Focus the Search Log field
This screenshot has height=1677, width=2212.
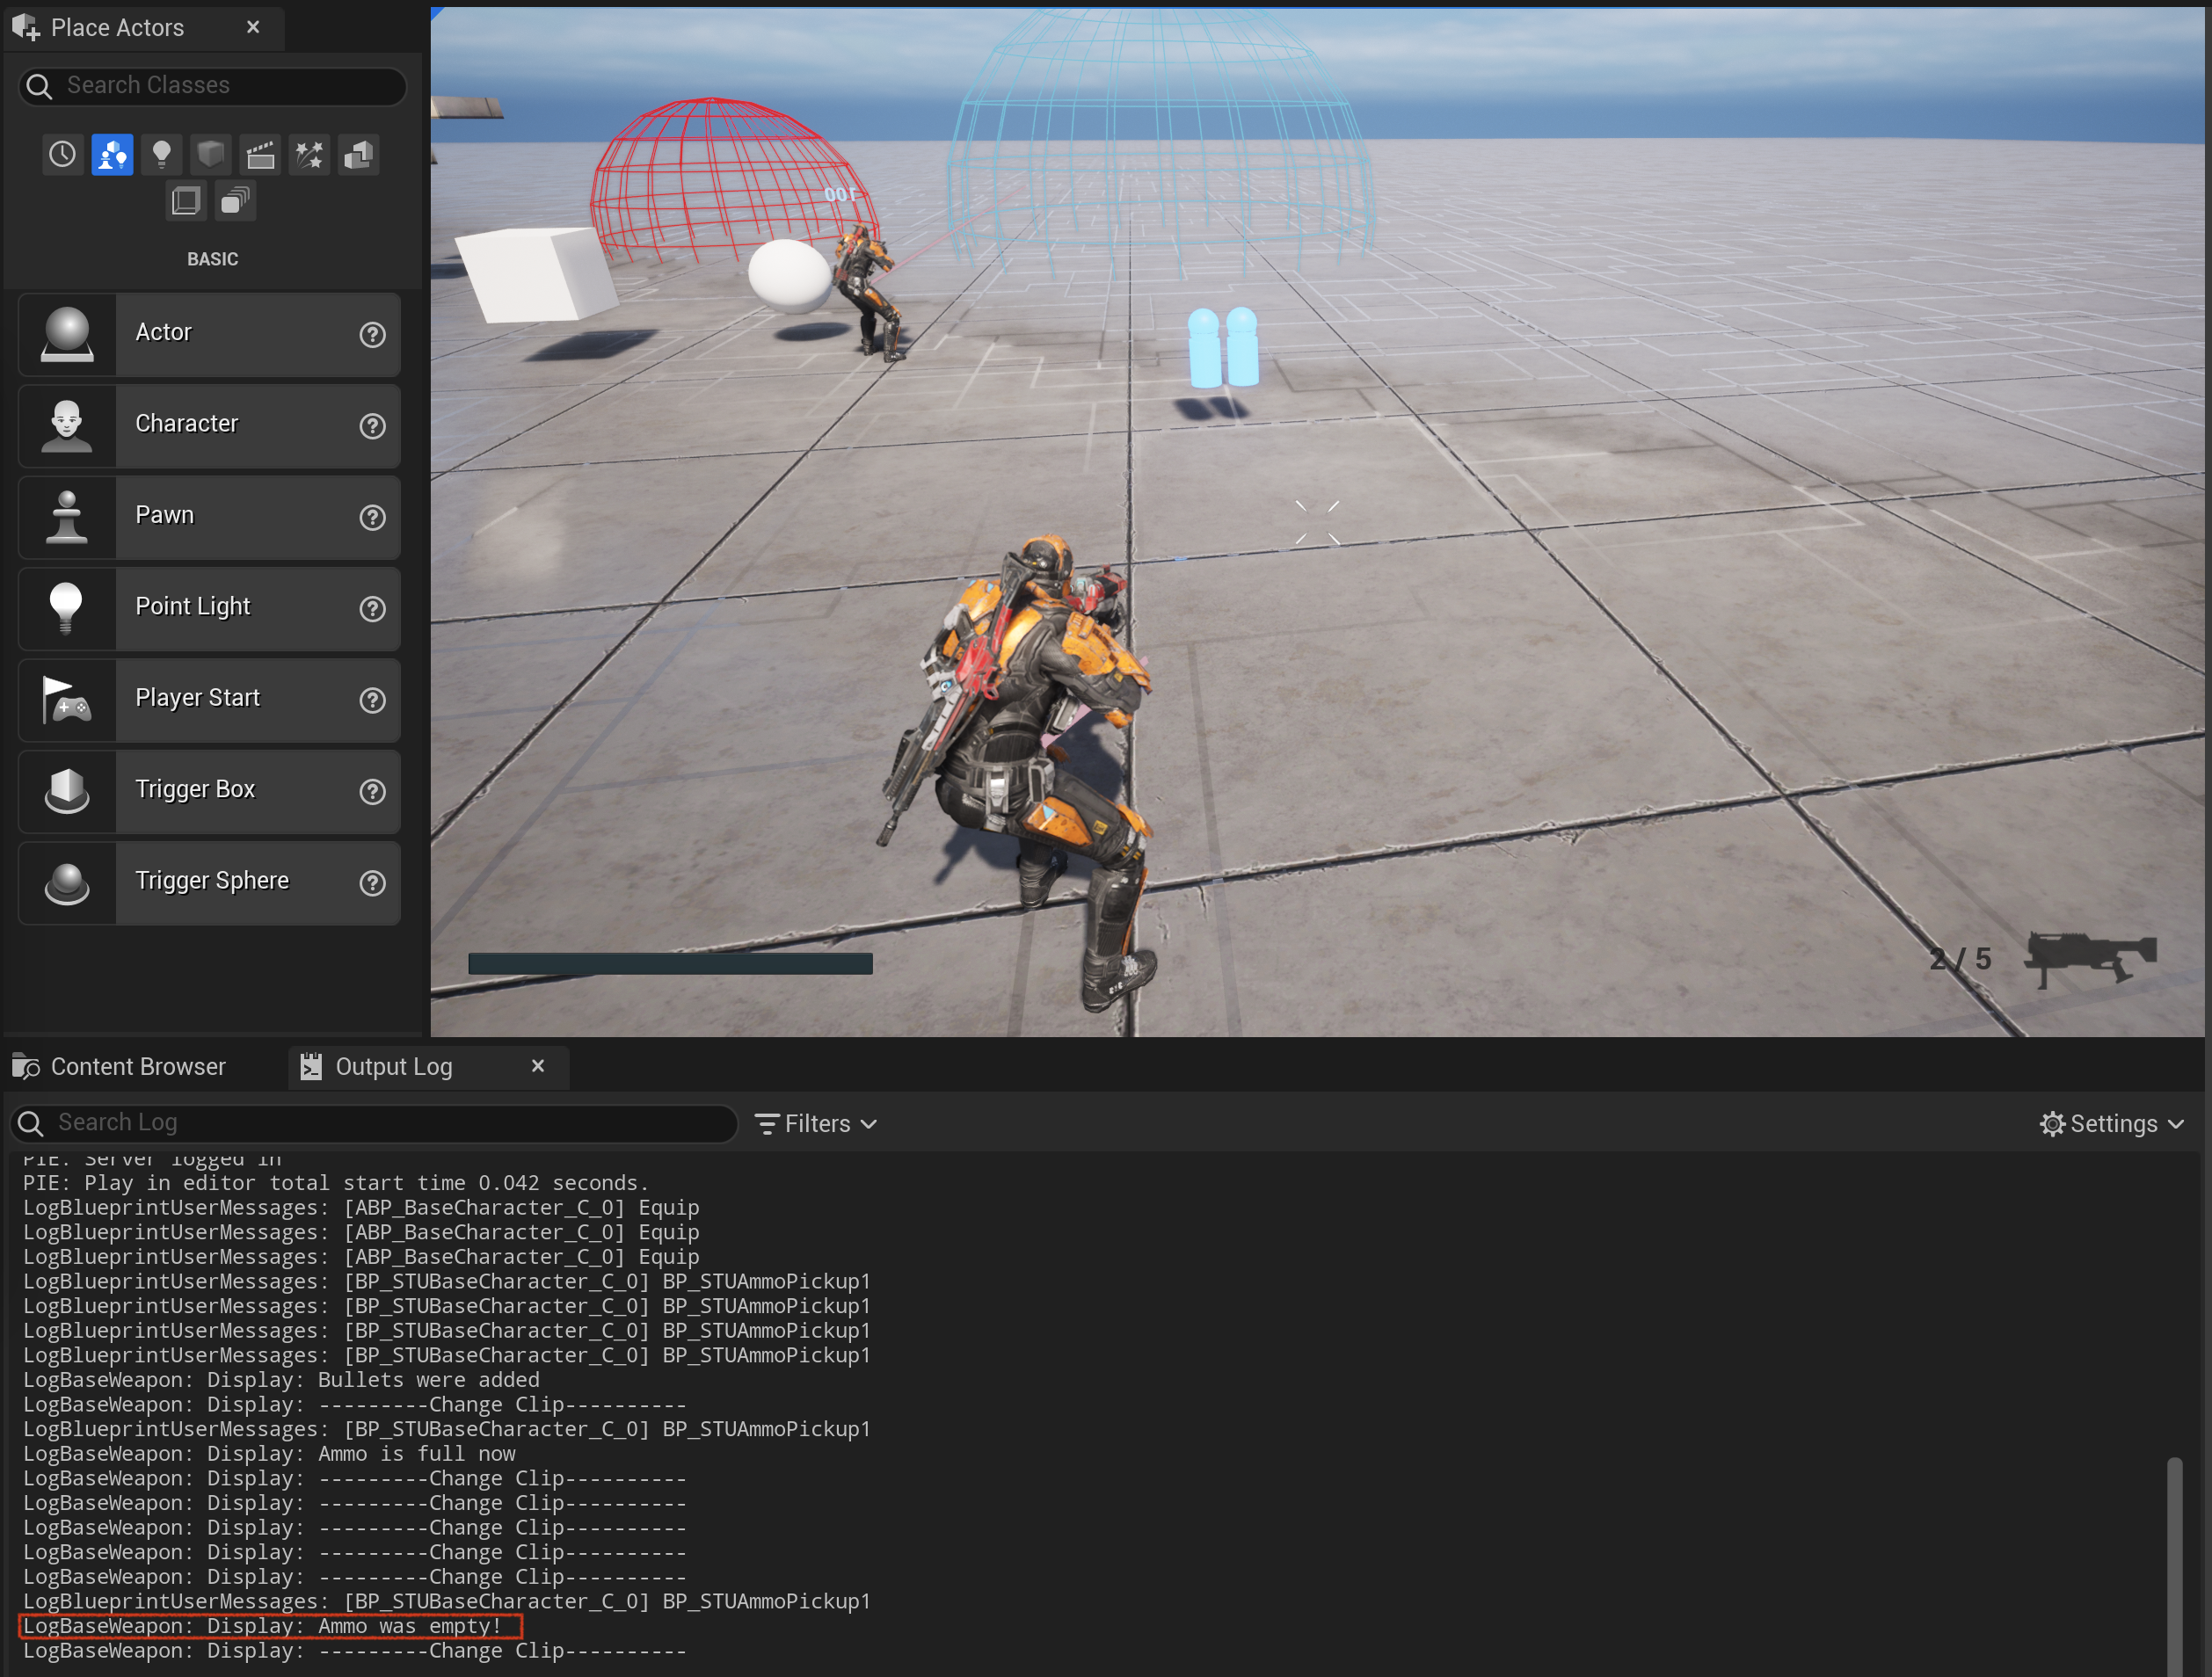374,1123
